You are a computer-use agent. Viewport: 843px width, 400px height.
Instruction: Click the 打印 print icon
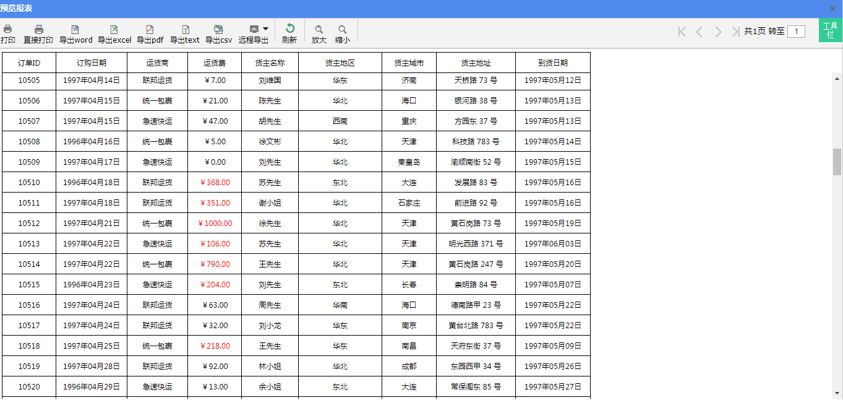[x=7, y=30]
